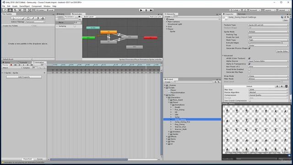Toggle Generate Physics Shape checkbox
The width and height of the screenshot is (293, 165).
[x=249, y=48]
